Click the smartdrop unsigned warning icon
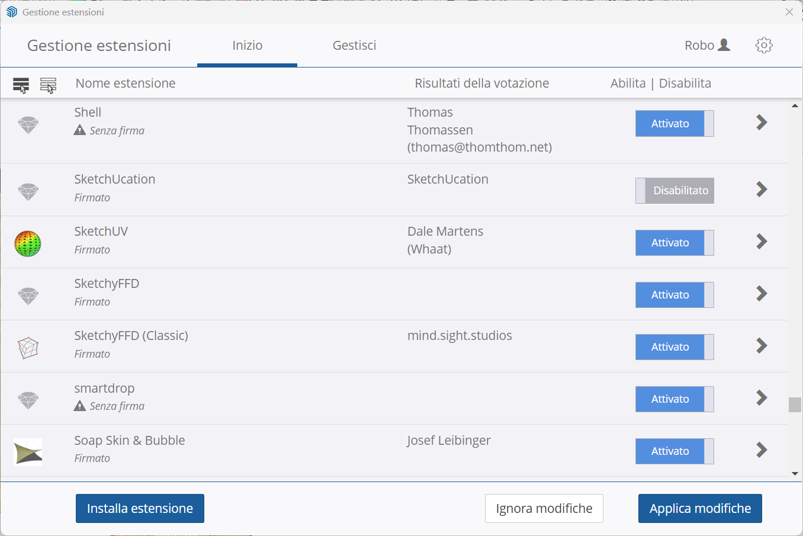This screenshot has height=536, width=803. pos(80,406)
